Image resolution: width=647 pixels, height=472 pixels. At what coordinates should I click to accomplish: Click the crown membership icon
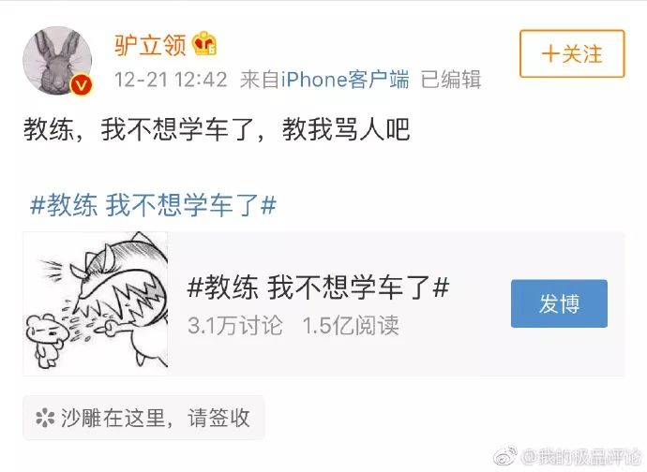tap(204, 43)
